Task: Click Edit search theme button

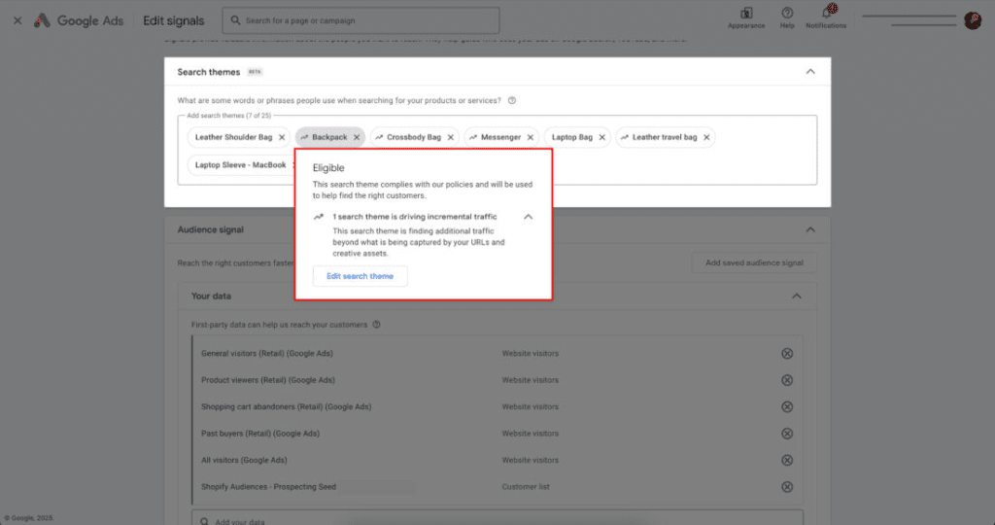Action: 360,276
